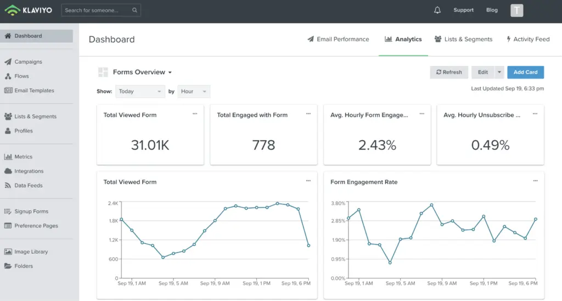This screenshot has width=562, height=301.
Task: Open the Hour interval dropdown
Action: pyautogui.click(x=194, y=92)
